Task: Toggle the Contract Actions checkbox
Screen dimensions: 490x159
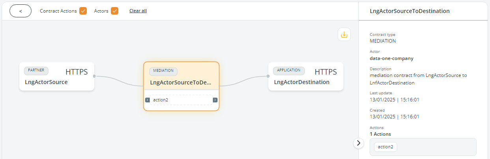Action: [83, 11]
